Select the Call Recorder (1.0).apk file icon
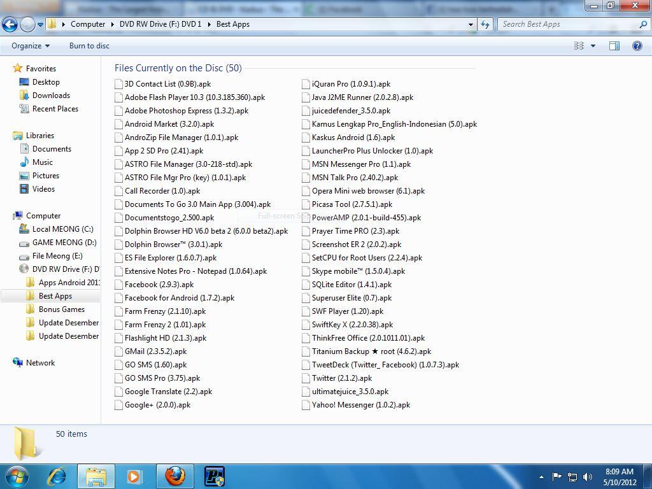The width and height of the screenshot is (652, 489). point(119,191)
